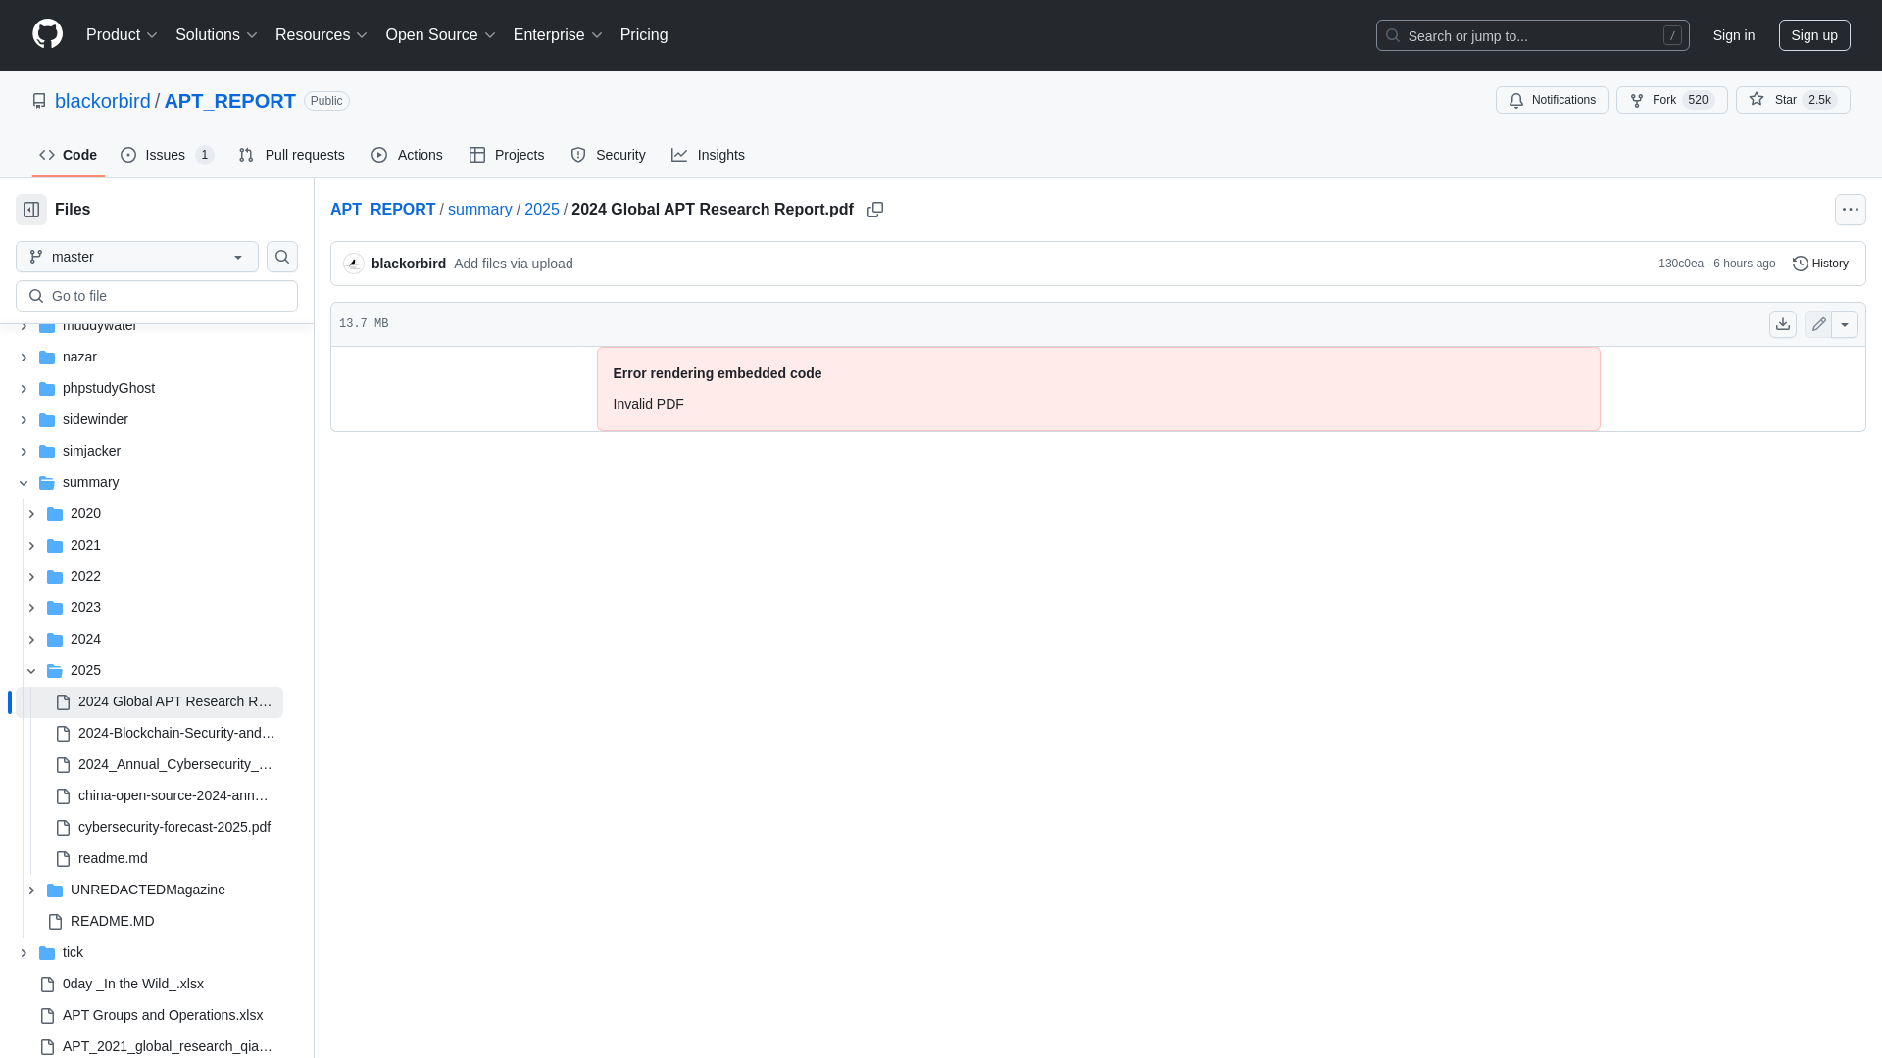Open more edit options caret

[1845, 324]
